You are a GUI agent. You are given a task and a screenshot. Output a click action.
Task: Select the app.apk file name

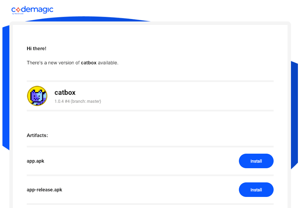(x=35, y=161)
